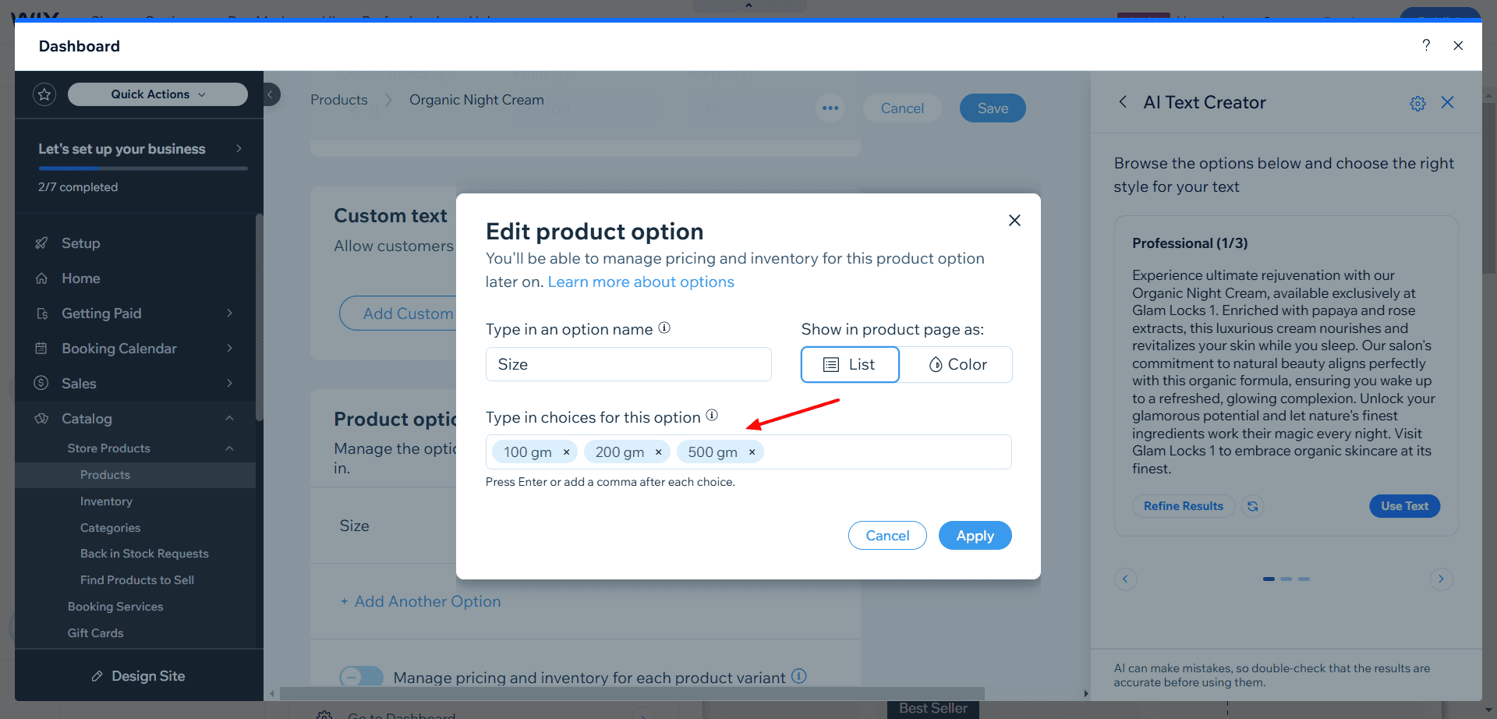Open Learn more about options link
The width and height of the screenshot is (1497, 719).
[x=641, y=282]
